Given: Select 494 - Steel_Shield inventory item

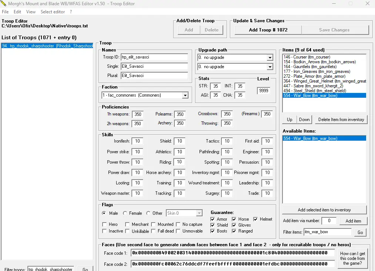Looking at the screenshot, I should [324, 91].
